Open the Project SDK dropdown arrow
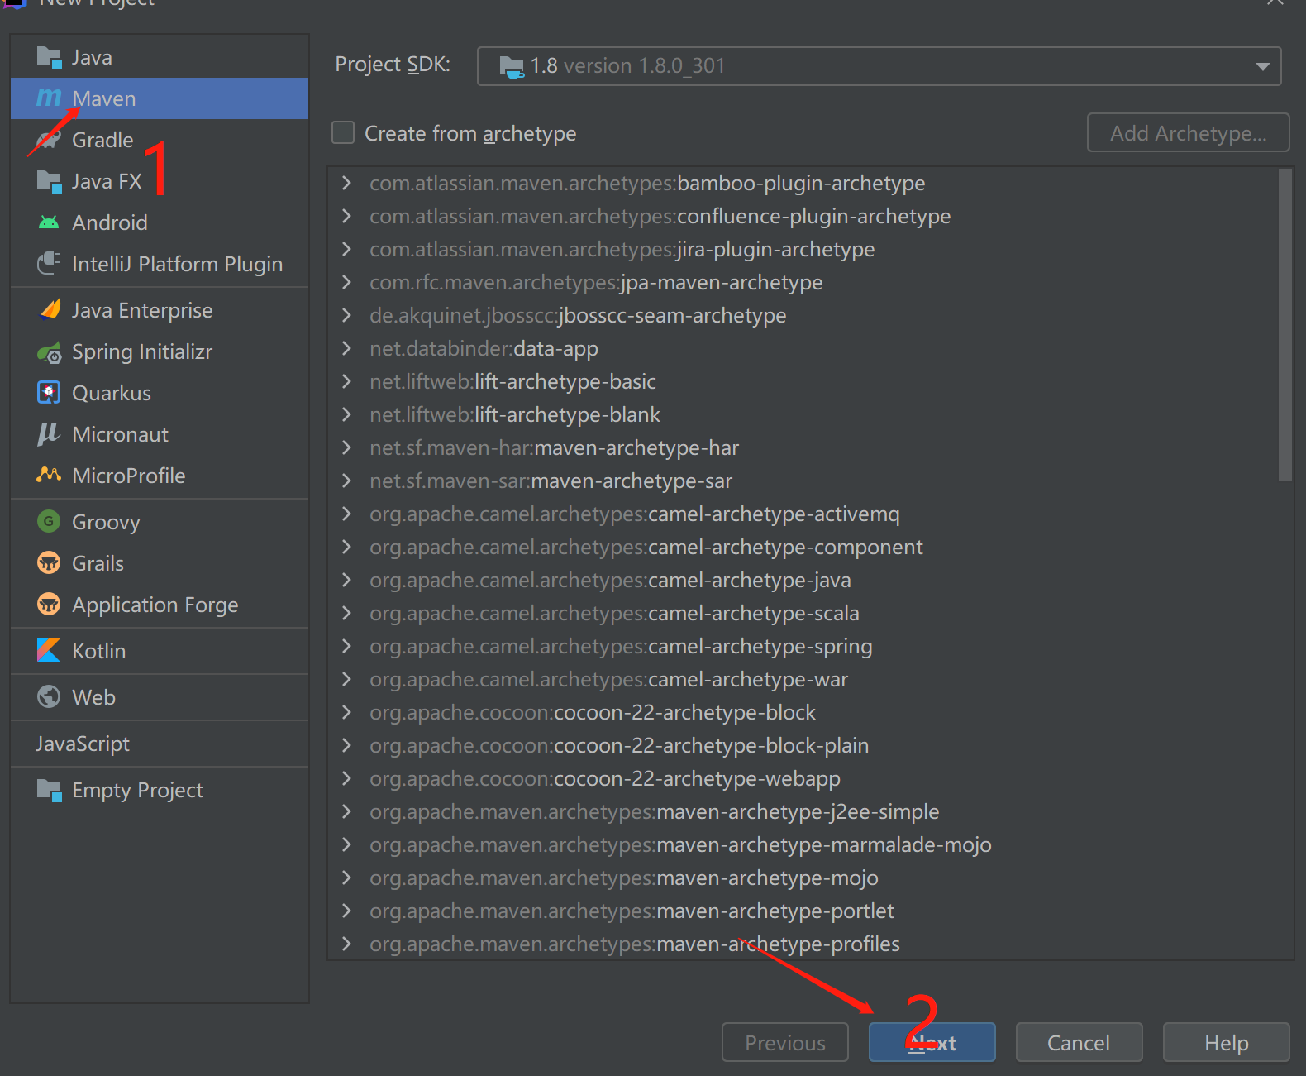This screenshot has width=1306, height=1076. click(x=1262, y=66)
